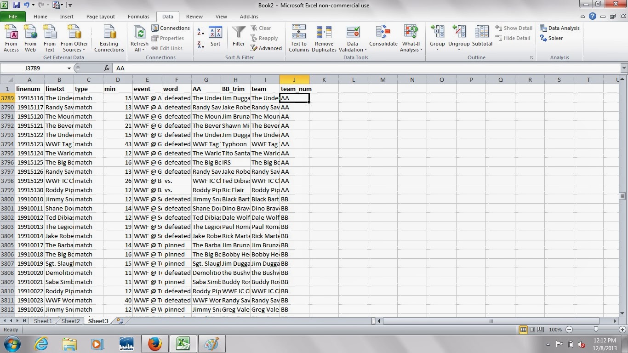Switch to Sheet1 worksheet tab
628x353 pixels.
pos(43,321)
